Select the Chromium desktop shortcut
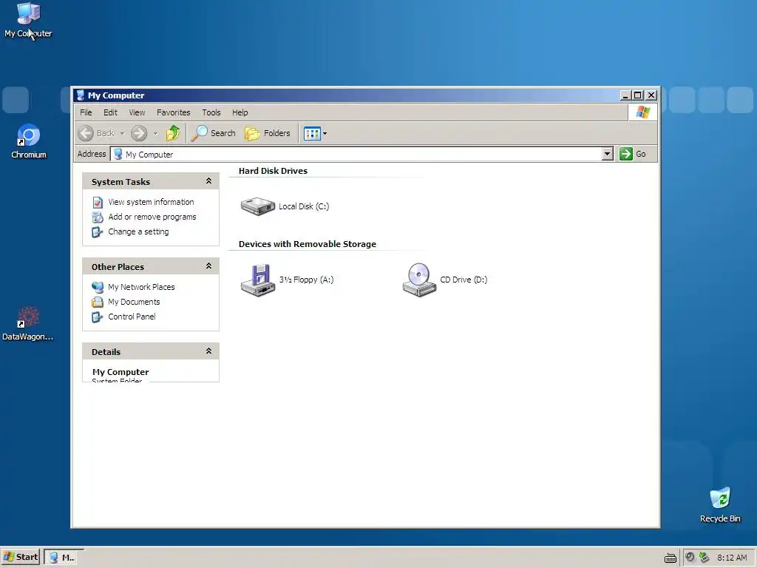757x568 pixels. (x=29, y=141)
